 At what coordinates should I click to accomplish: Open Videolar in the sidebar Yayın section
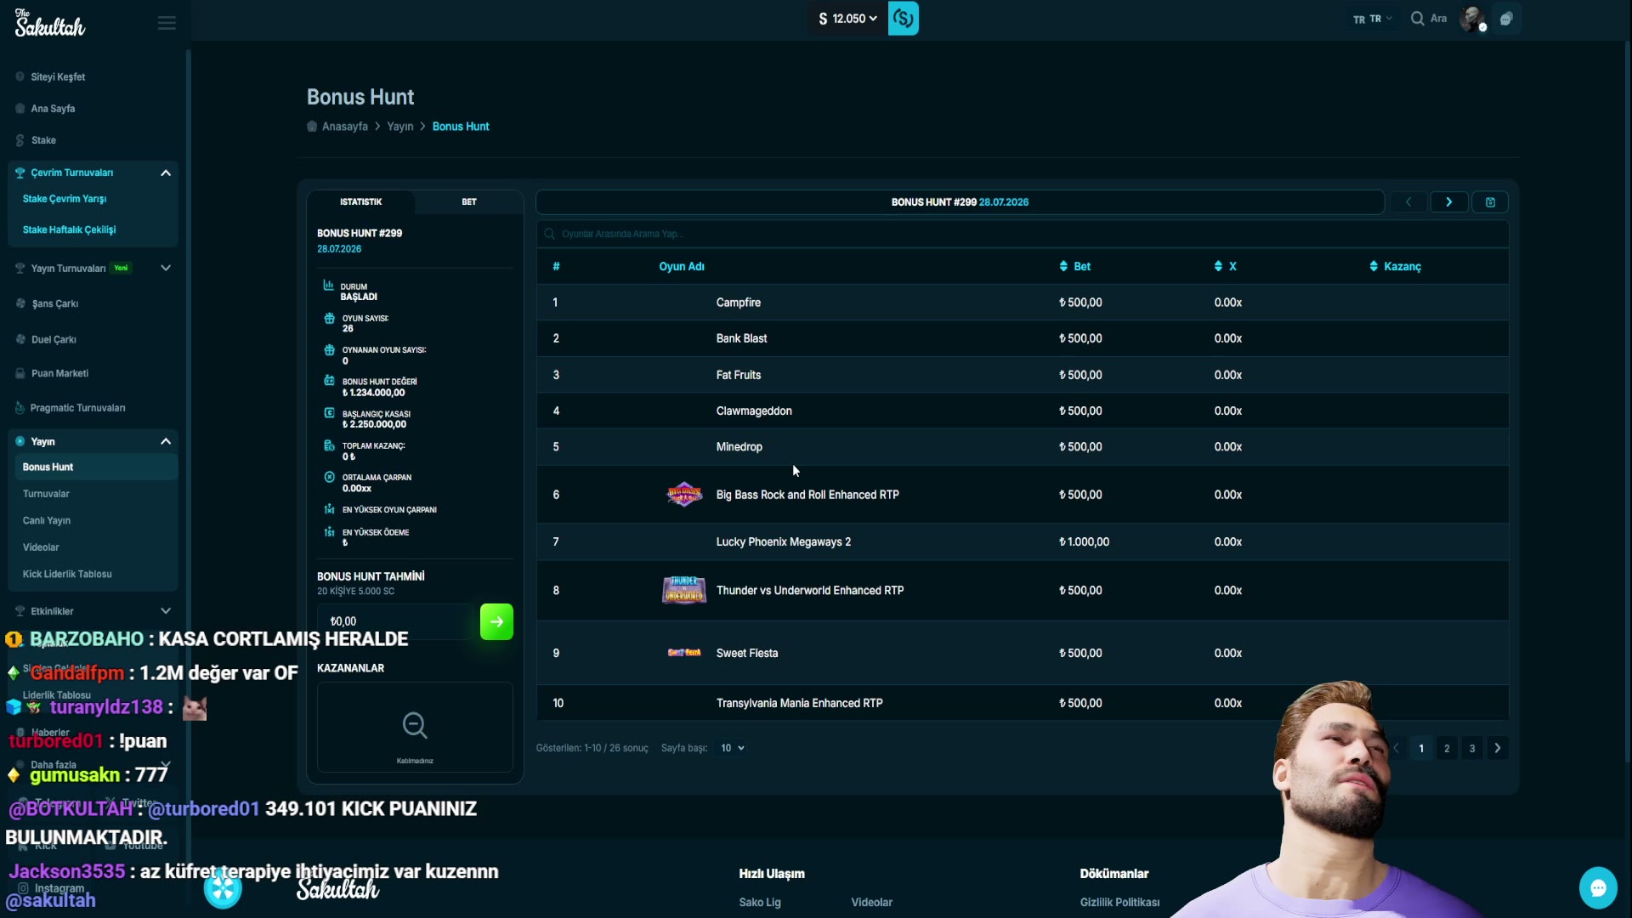(41, 547)
